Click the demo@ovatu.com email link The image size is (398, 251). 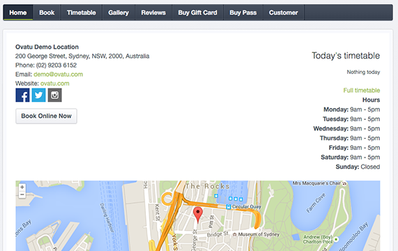[58, 75]
